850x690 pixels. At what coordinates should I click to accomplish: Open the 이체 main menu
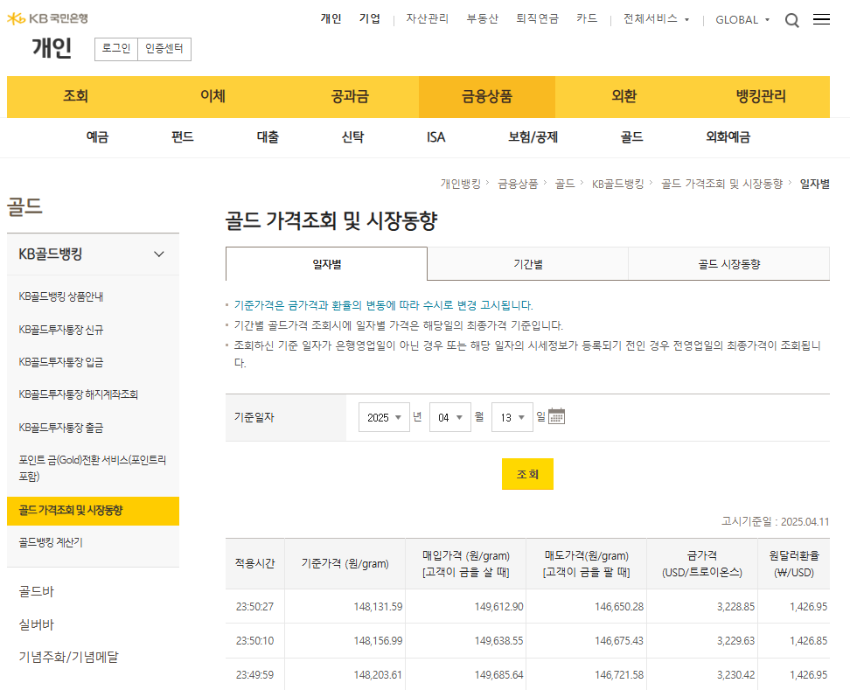pyautogui.click(x=212, y=96)
